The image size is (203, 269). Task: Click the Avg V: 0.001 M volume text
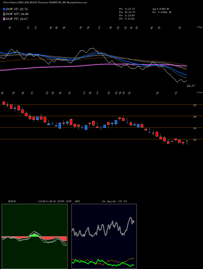click(x=160, y=9)
